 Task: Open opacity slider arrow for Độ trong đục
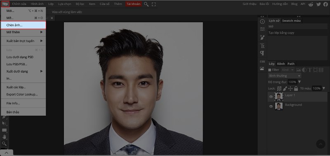click(x=299, y=82)
